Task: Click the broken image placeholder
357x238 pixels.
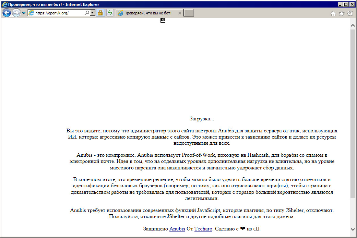Action: (163, 20)
